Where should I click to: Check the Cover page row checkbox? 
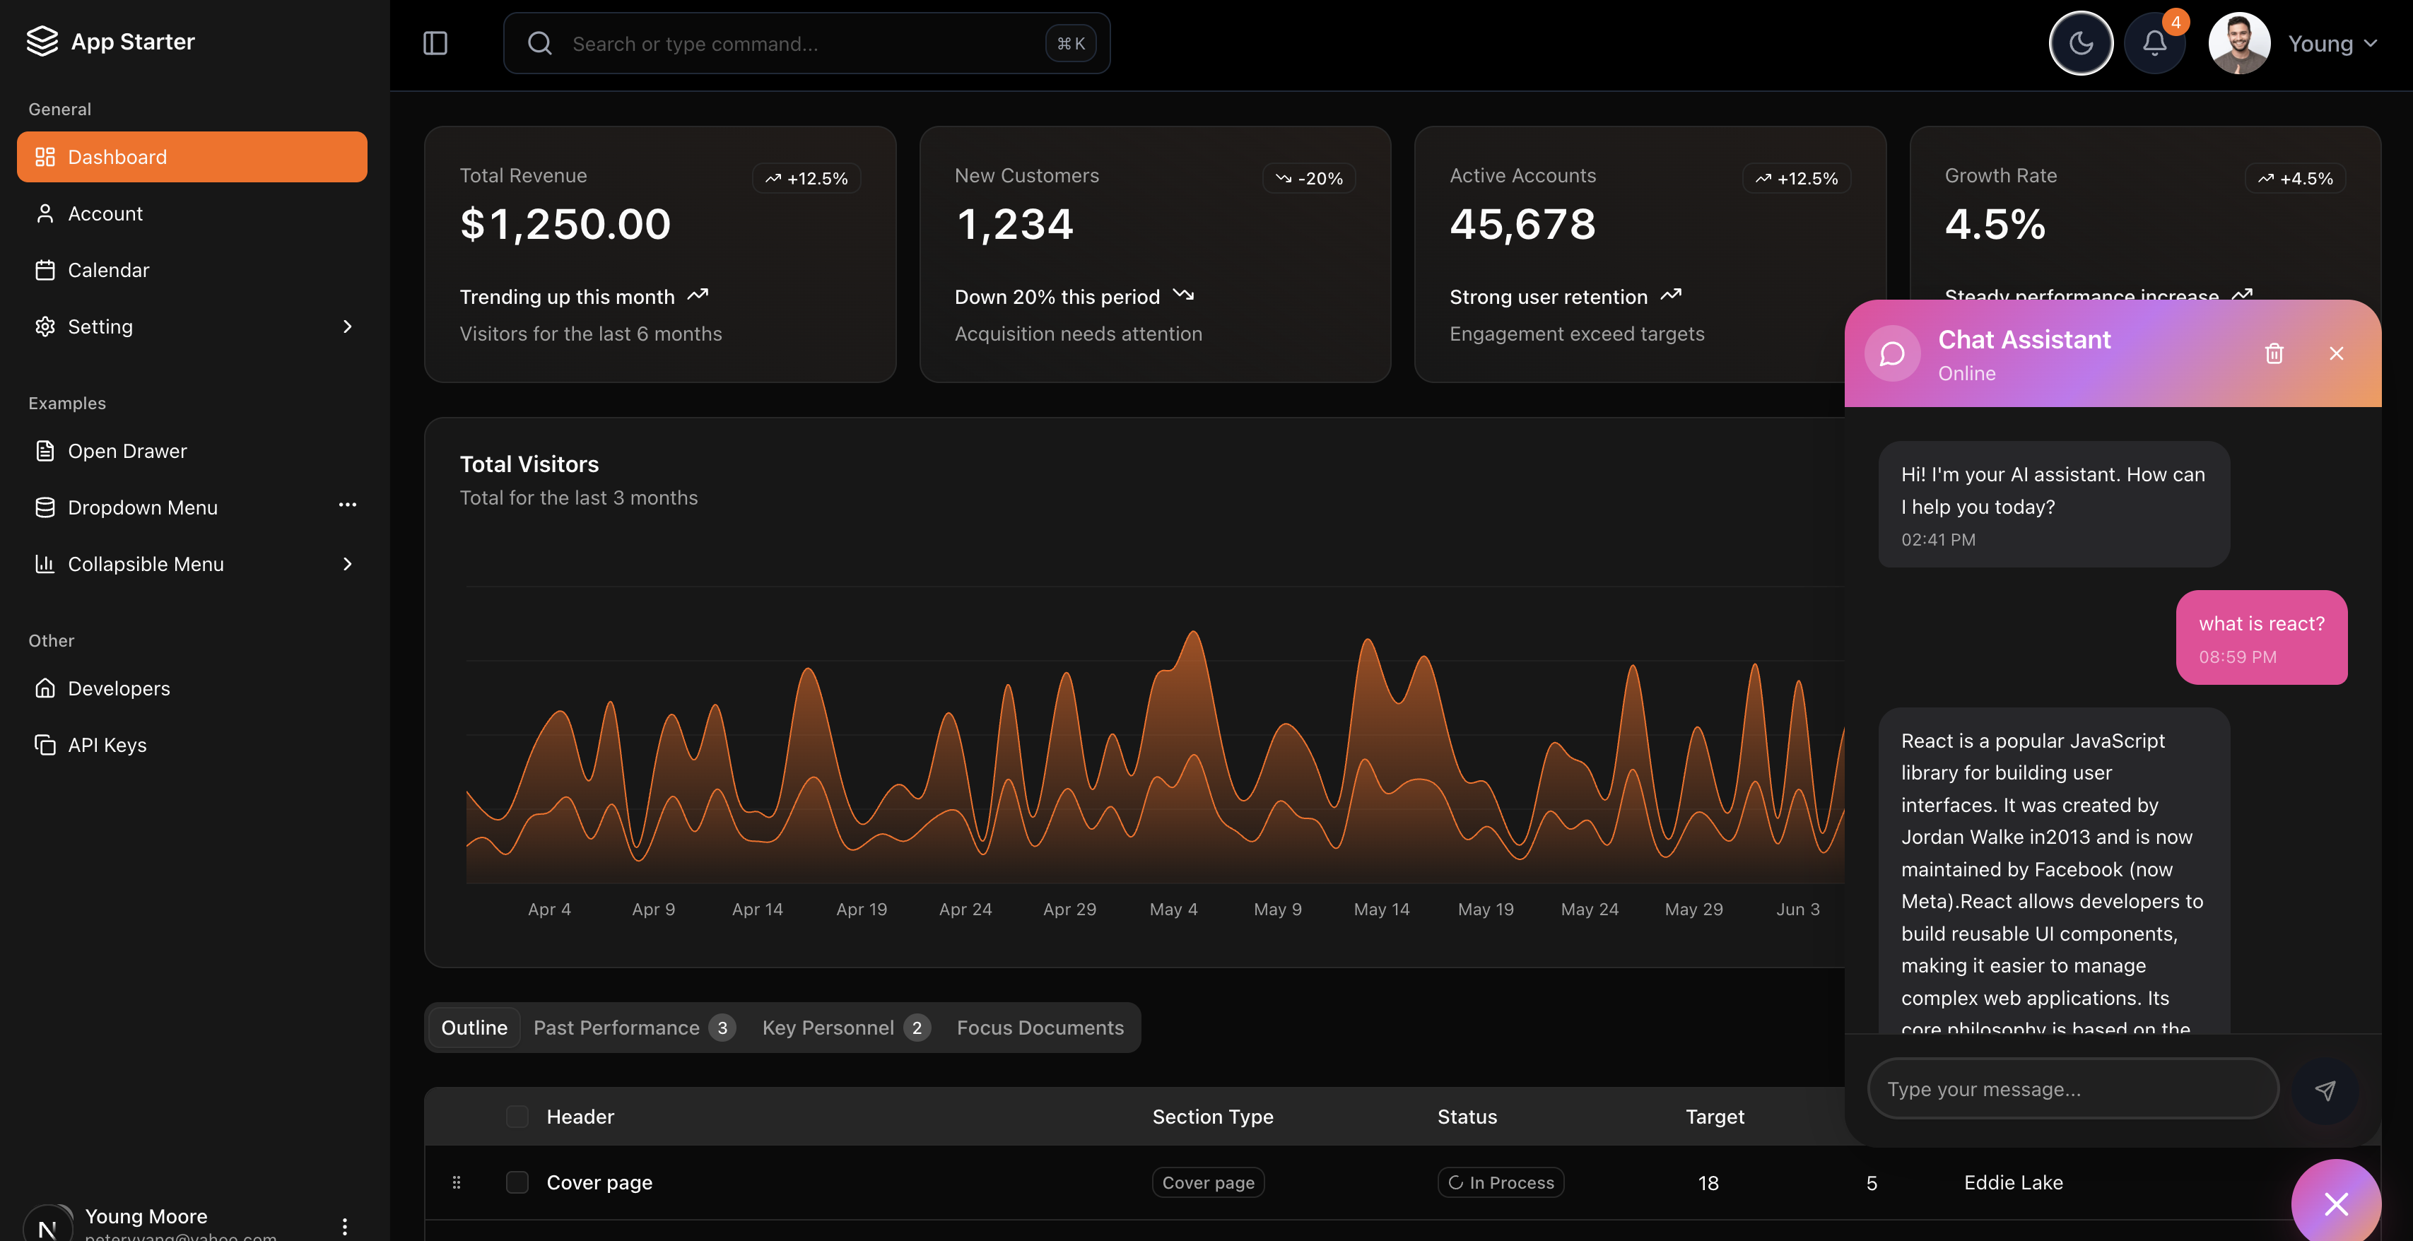pyautogui.click(x=517, y=1182)
